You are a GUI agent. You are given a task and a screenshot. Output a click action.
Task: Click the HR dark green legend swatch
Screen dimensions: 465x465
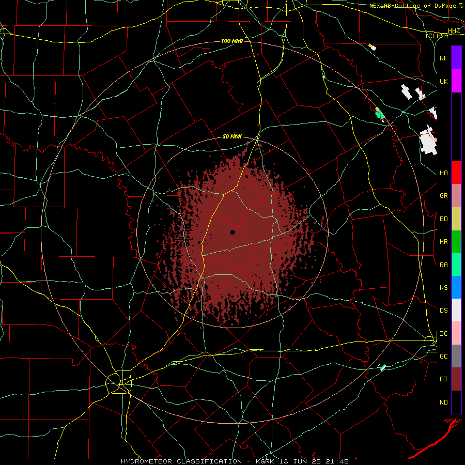click(456, 242)
